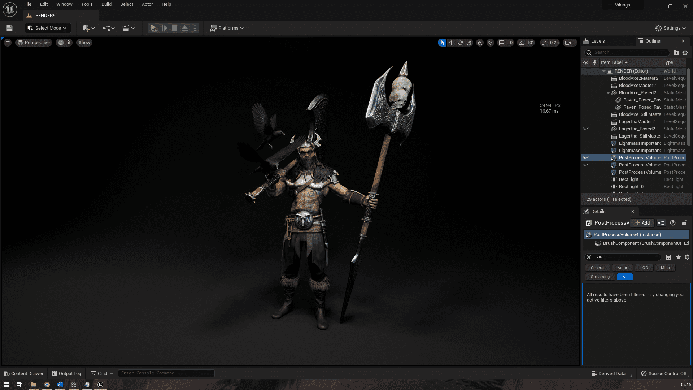Select LagerthaMaster2 in the Outliner

(x=636, y=122)
